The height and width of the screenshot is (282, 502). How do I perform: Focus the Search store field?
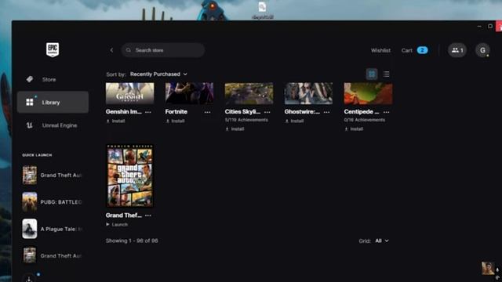click(x=163, y=50)
